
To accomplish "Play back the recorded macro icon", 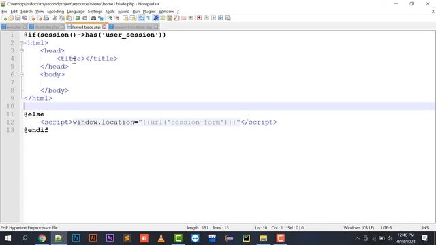I will pyautogui.click(x=213, y=18).
